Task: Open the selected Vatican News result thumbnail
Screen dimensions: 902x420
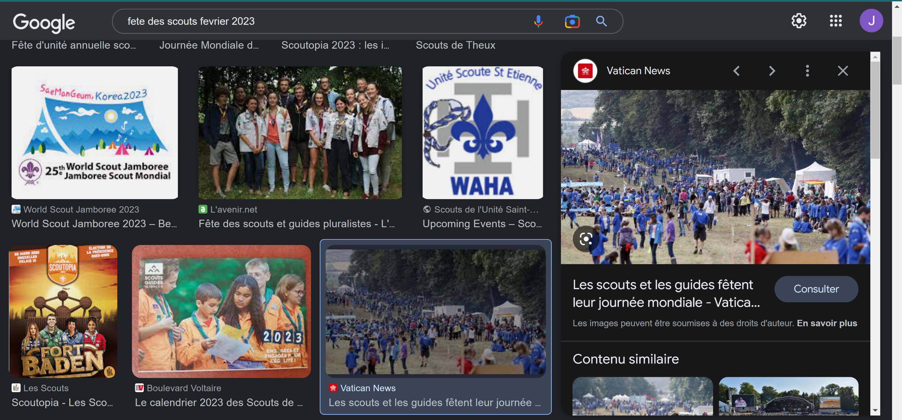Action: [435, 312]
